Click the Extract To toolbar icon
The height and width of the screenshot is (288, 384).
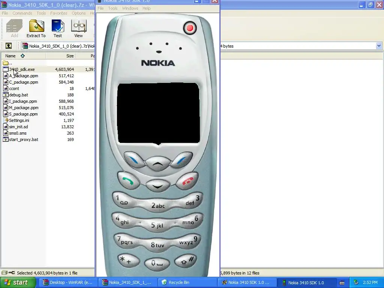tap(36, 28)
